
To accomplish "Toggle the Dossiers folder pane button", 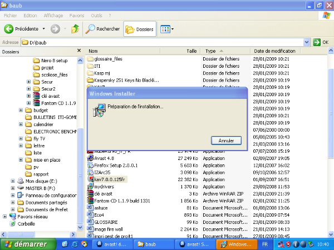I will pyautogui.click(x=139, y=29).
